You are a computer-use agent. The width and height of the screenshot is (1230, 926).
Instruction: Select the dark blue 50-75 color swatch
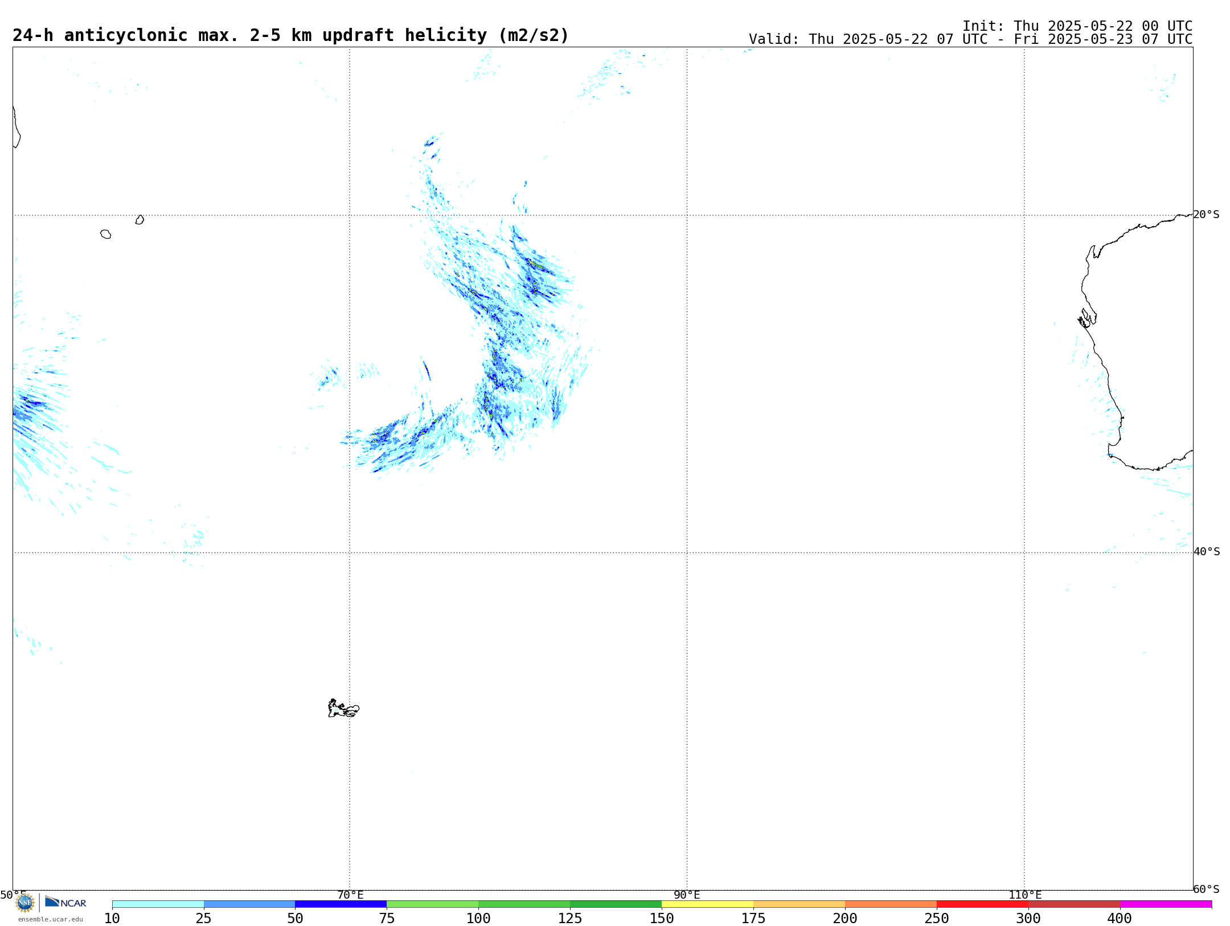point(341,904)
